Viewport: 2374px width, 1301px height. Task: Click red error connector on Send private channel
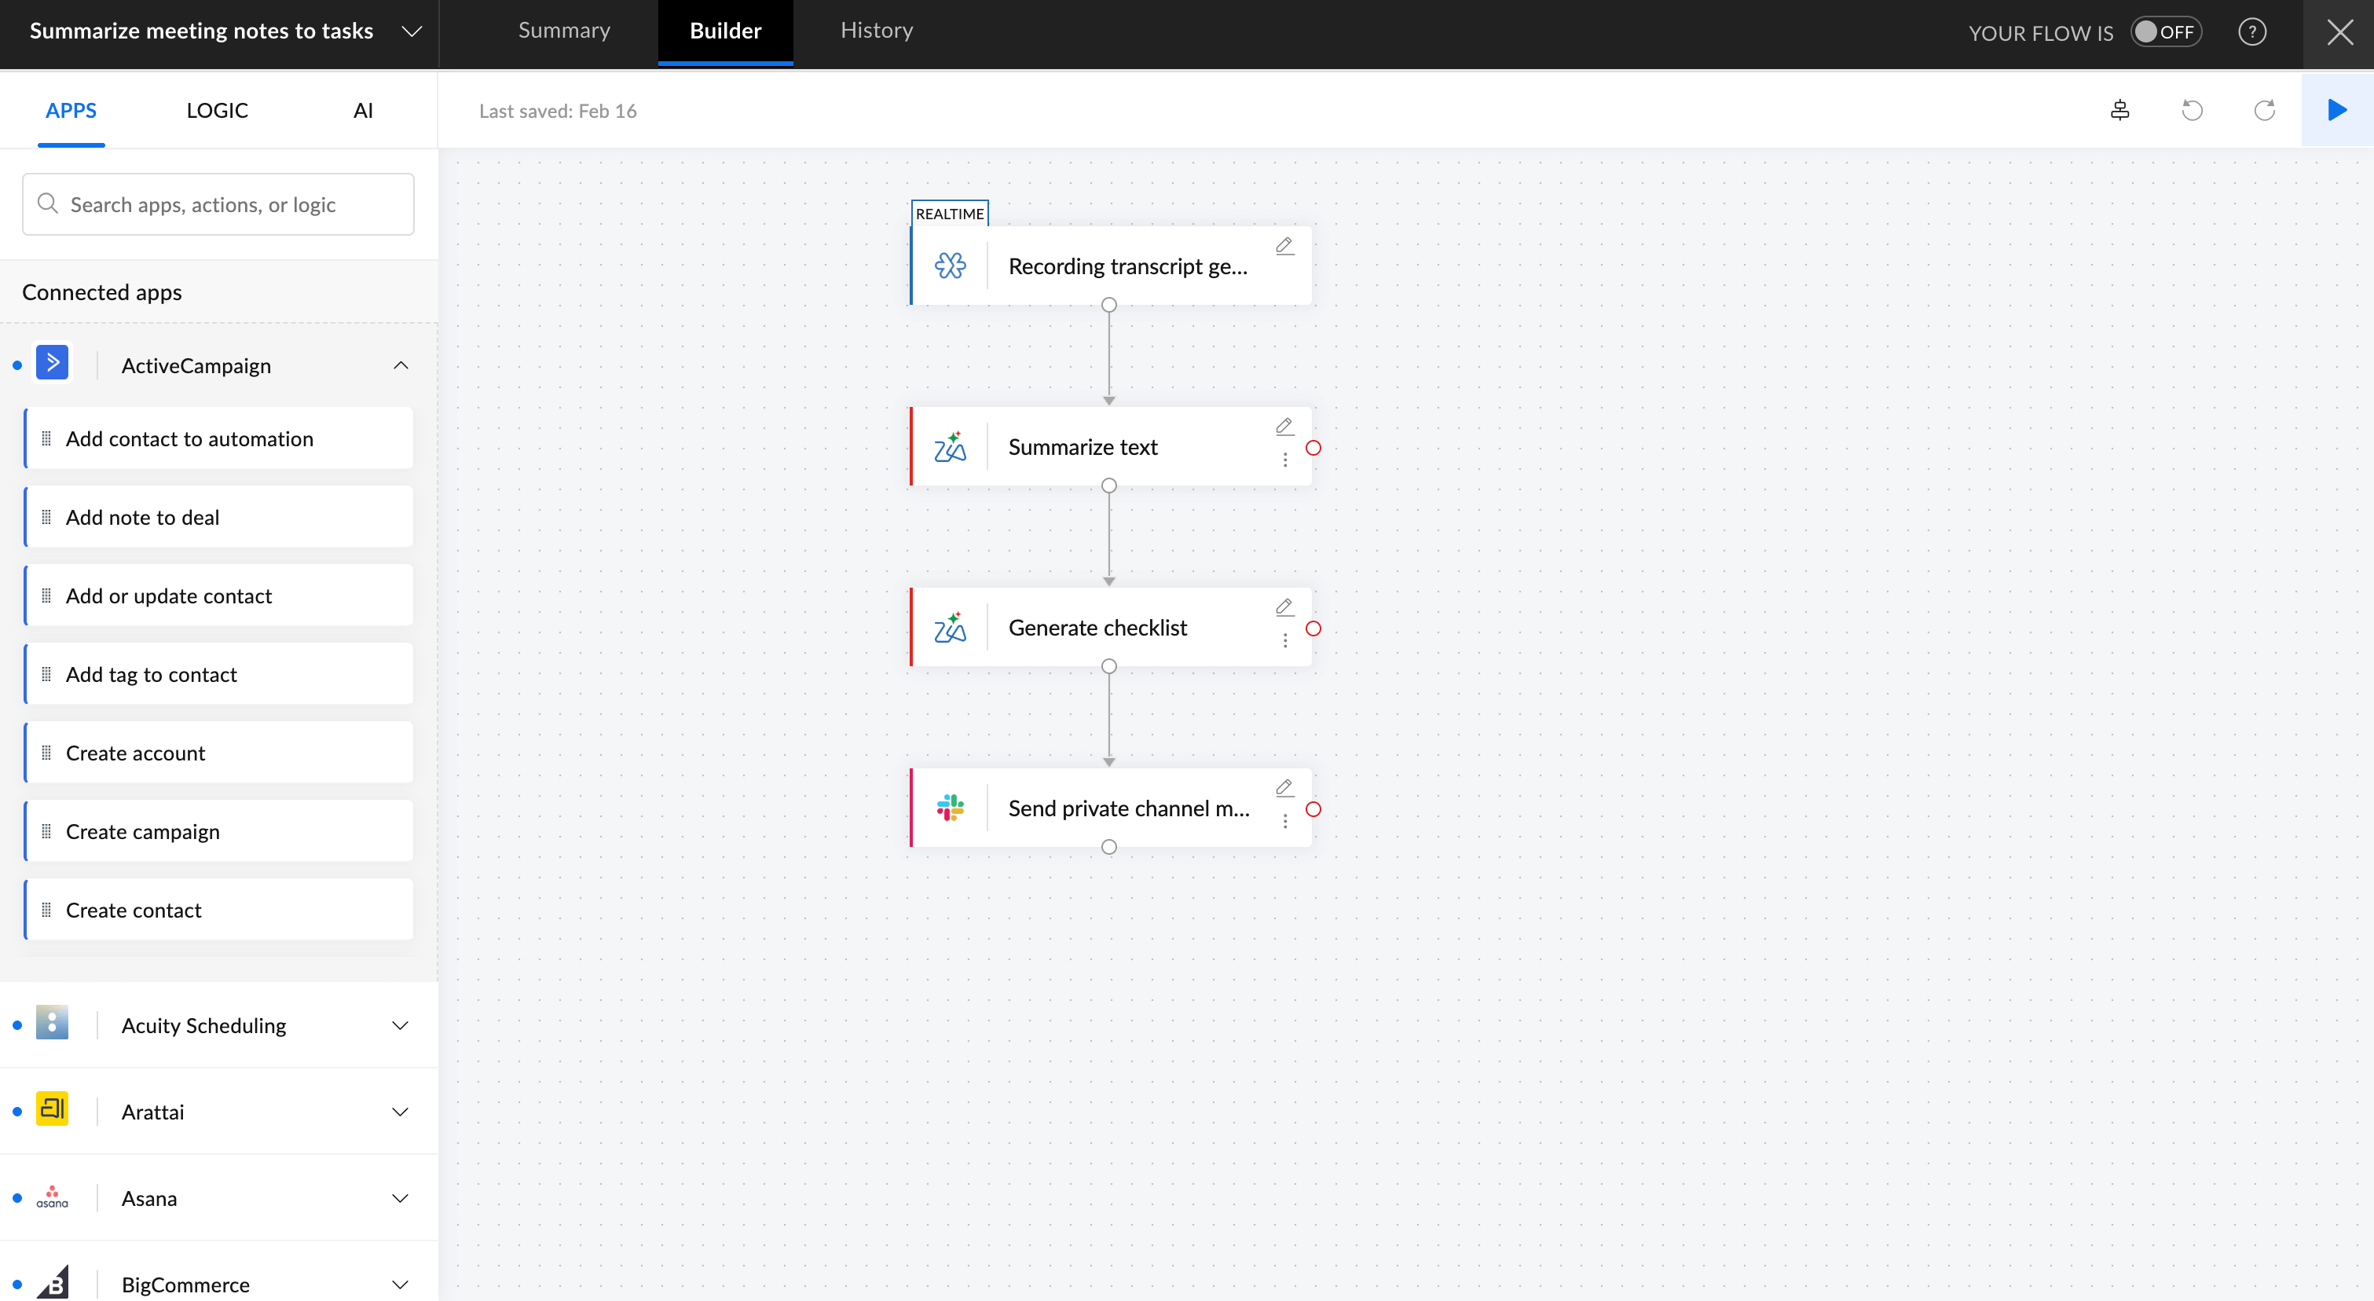click(x=1313, y=809)
